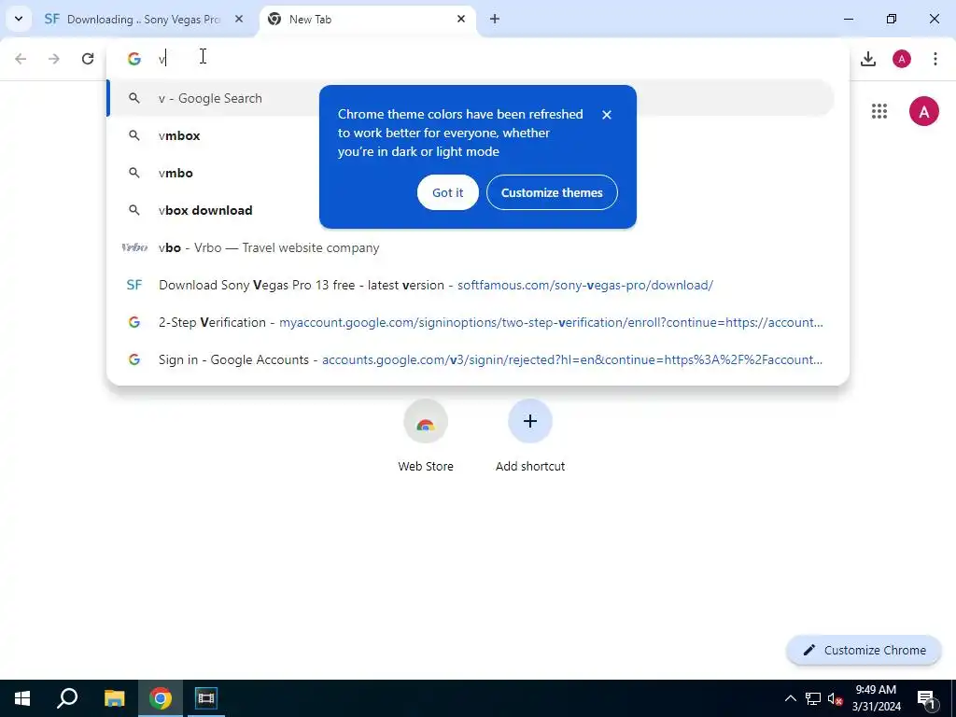Viewport: 956px width, 717px height.
Task: Click the Chrome taskbar icon
Action: (160, 698)
